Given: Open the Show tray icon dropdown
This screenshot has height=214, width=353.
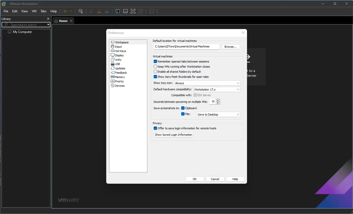Looking at the screenshot, I should point(207,83).
